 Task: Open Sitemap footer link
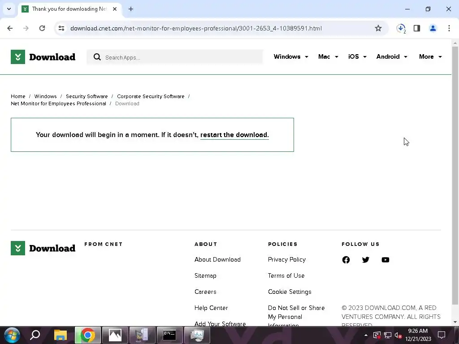(x=205, y=275)
